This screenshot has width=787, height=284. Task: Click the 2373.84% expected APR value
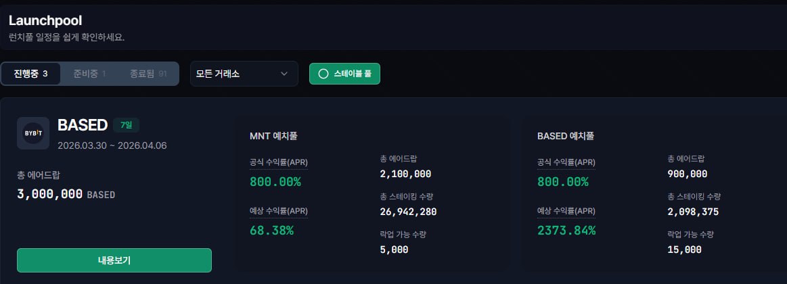[x=566, y=231]
